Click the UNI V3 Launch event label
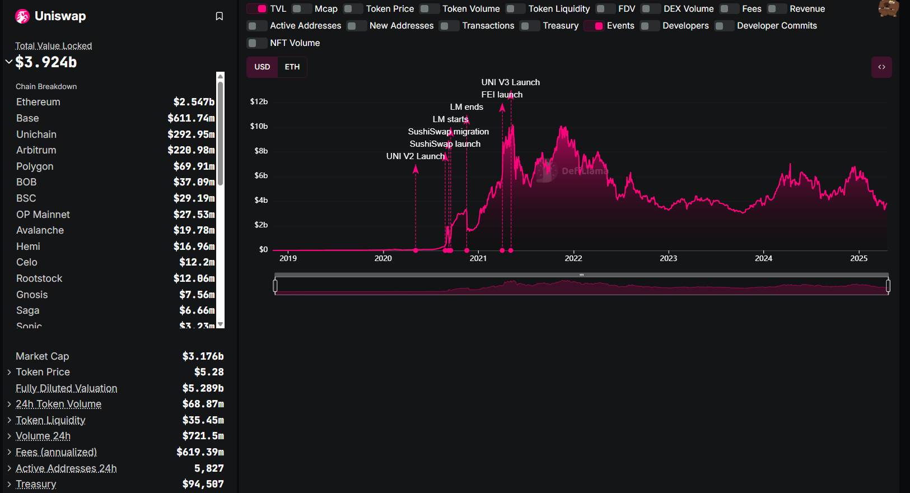 point(511,82)
